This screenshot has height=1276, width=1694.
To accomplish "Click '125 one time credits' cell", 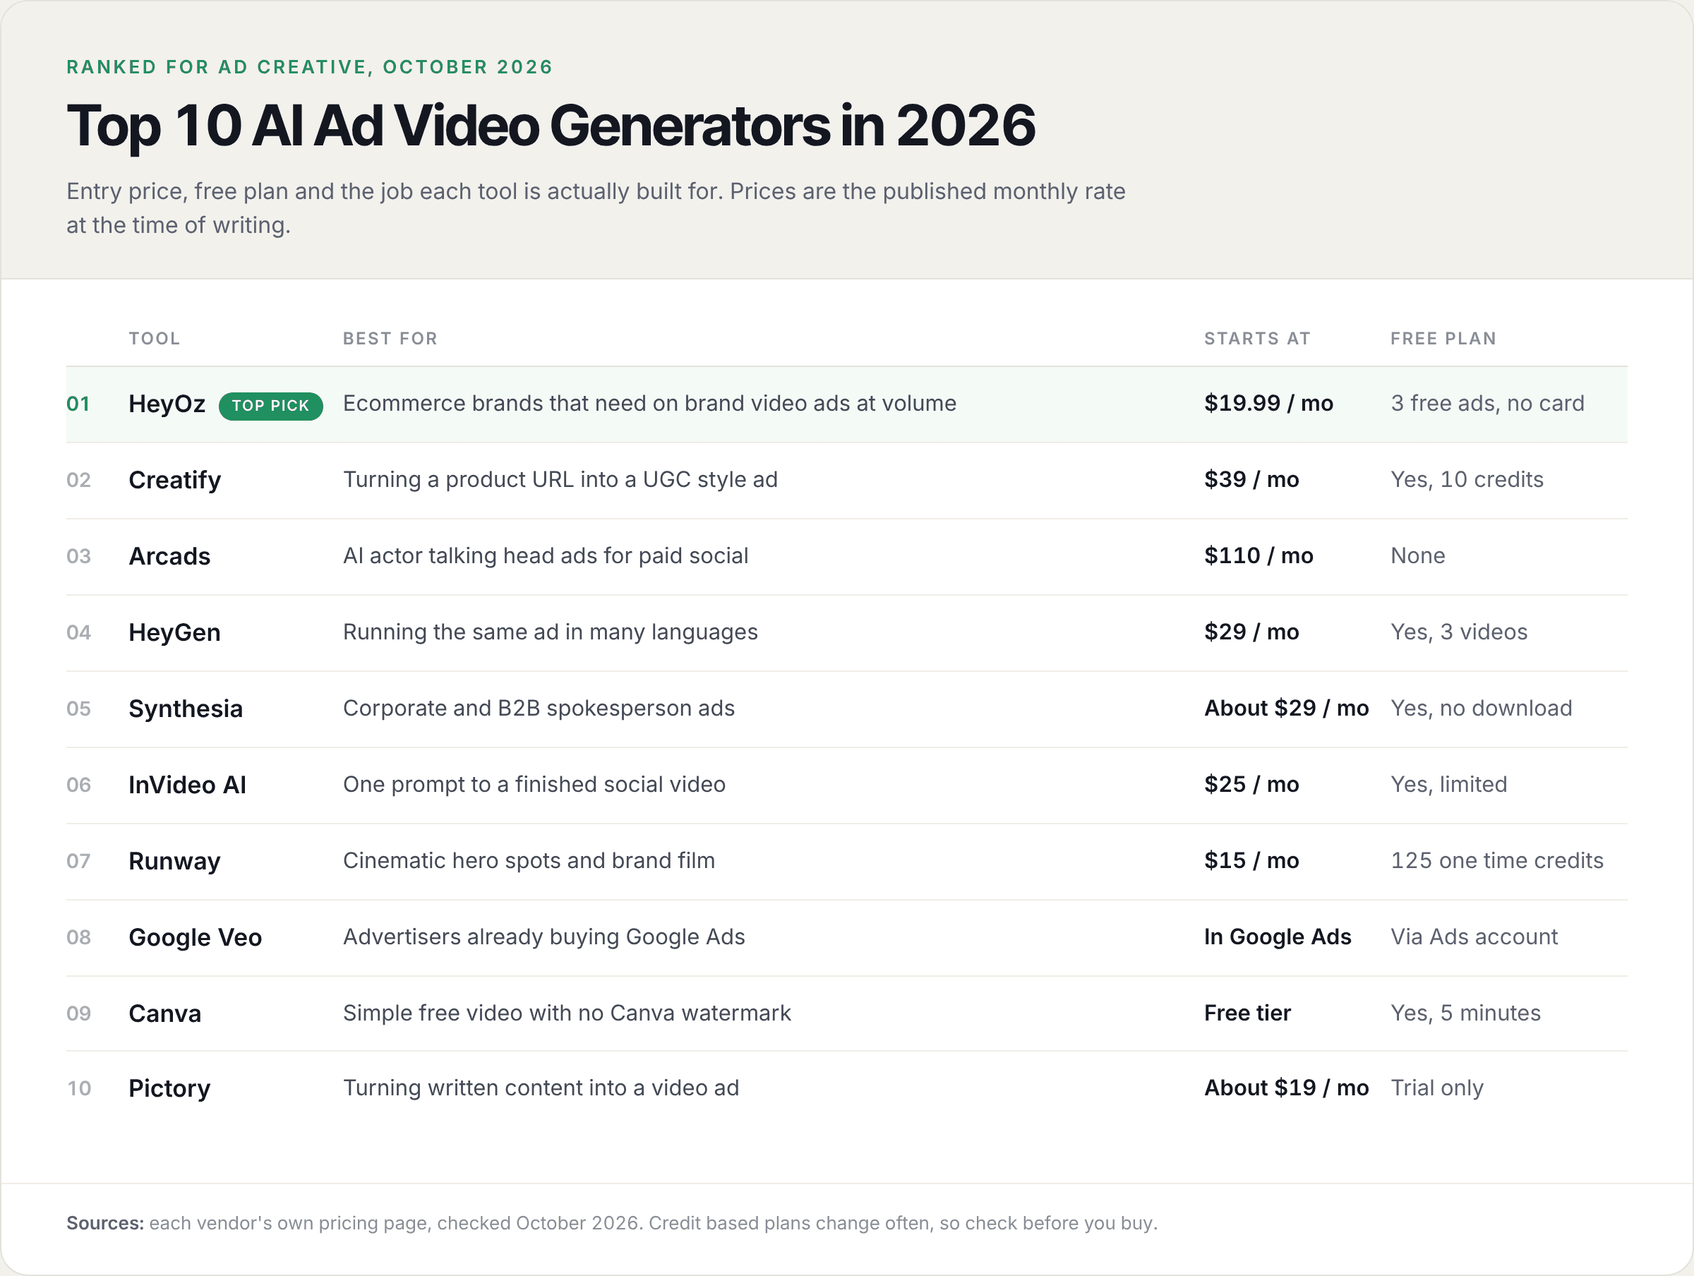I will [x=1497, y=860].
